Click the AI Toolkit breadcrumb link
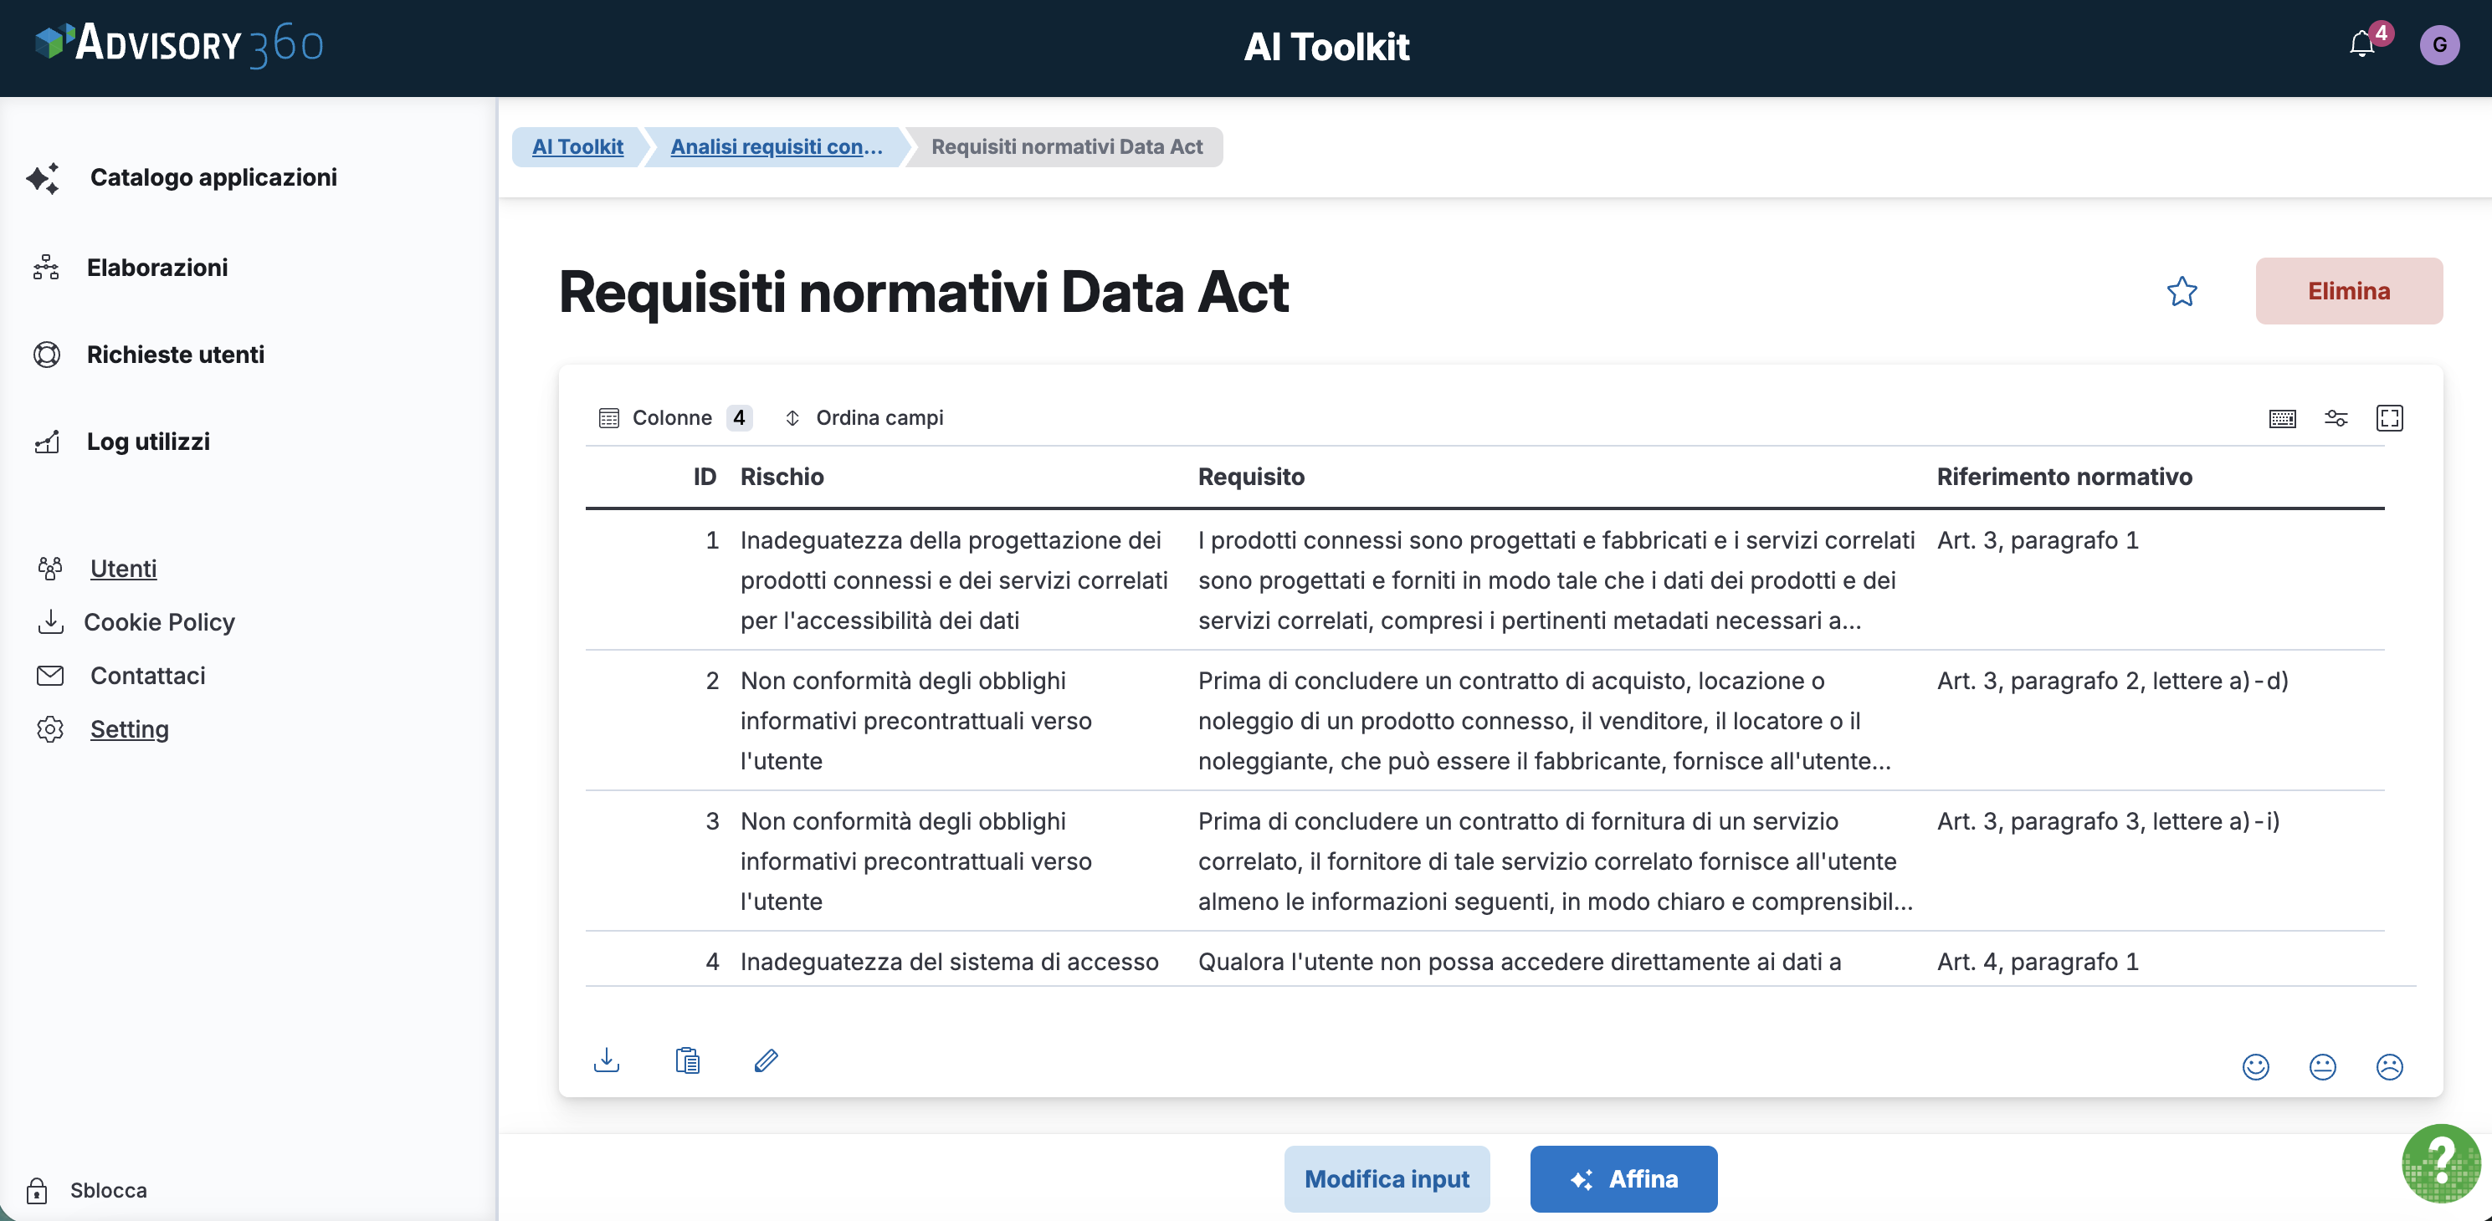The image size is (2492, 1221). (577, 147)
